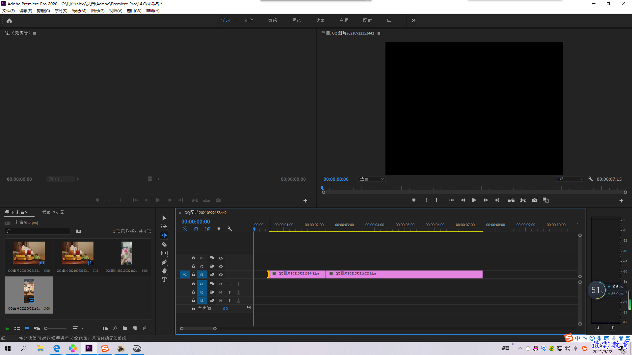Screen dimensions: 632x355
Task: Delete selected item with trash icon
Action: [x=145, y=328]
